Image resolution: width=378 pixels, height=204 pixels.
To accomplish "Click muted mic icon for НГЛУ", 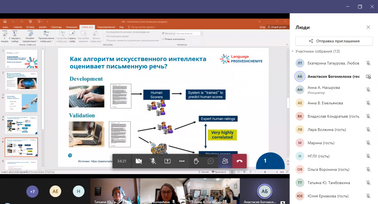I will [x=368, y=156].
